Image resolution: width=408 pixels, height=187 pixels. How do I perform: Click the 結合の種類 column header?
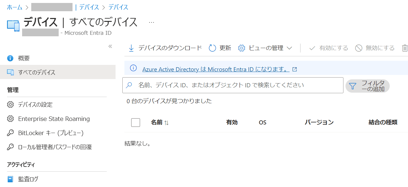[383, 122]
